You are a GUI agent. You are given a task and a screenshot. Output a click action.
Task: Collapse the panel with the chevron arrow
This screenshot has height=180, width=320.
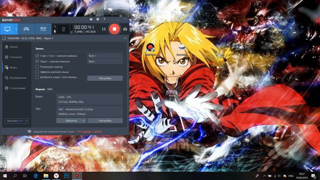(x=125, y=38)
